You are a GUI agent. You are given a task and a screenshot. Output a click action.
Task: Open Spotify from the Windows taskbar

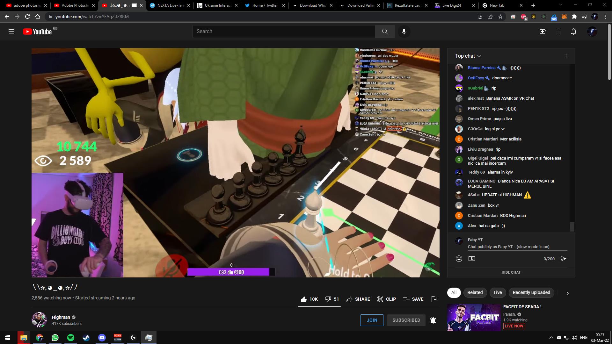pos(71,338)
